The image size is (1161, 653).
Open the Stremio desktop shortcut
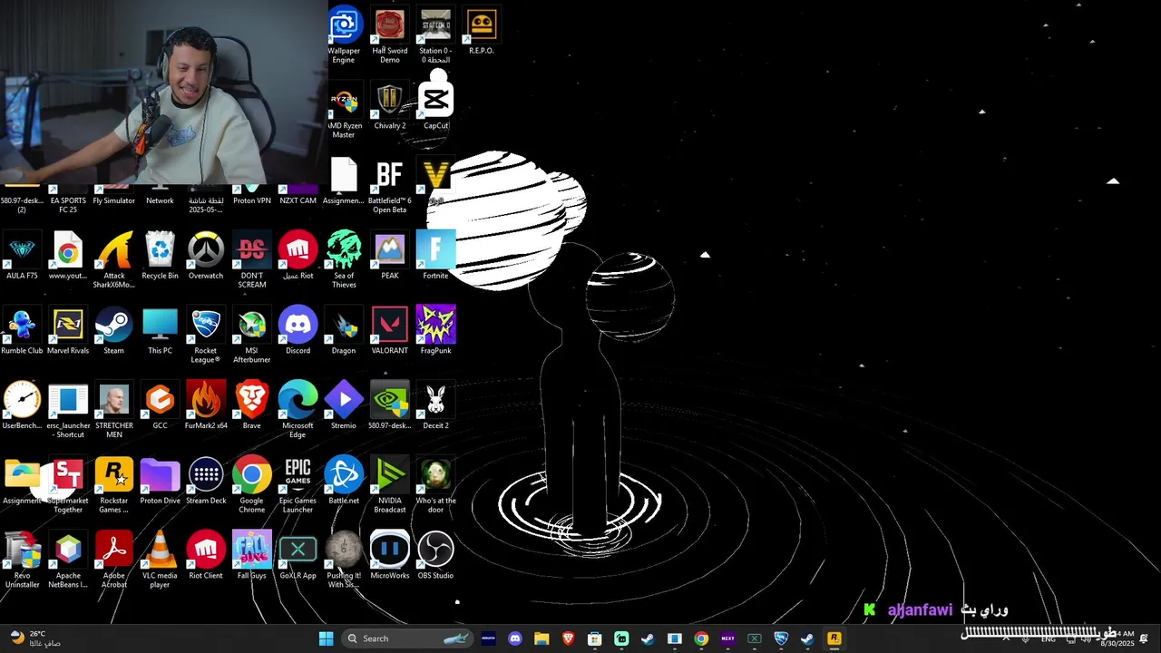pyautogui.click(x=344, y=406)
